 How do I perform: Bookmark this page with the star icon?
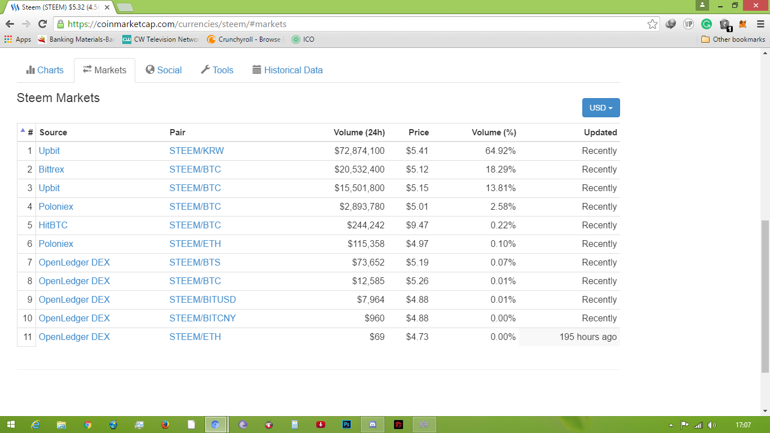(x=652, y=24)
